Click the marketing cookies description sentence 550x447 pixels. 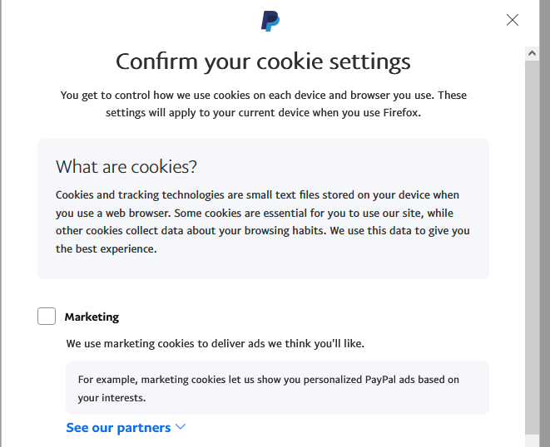(216, 343)
